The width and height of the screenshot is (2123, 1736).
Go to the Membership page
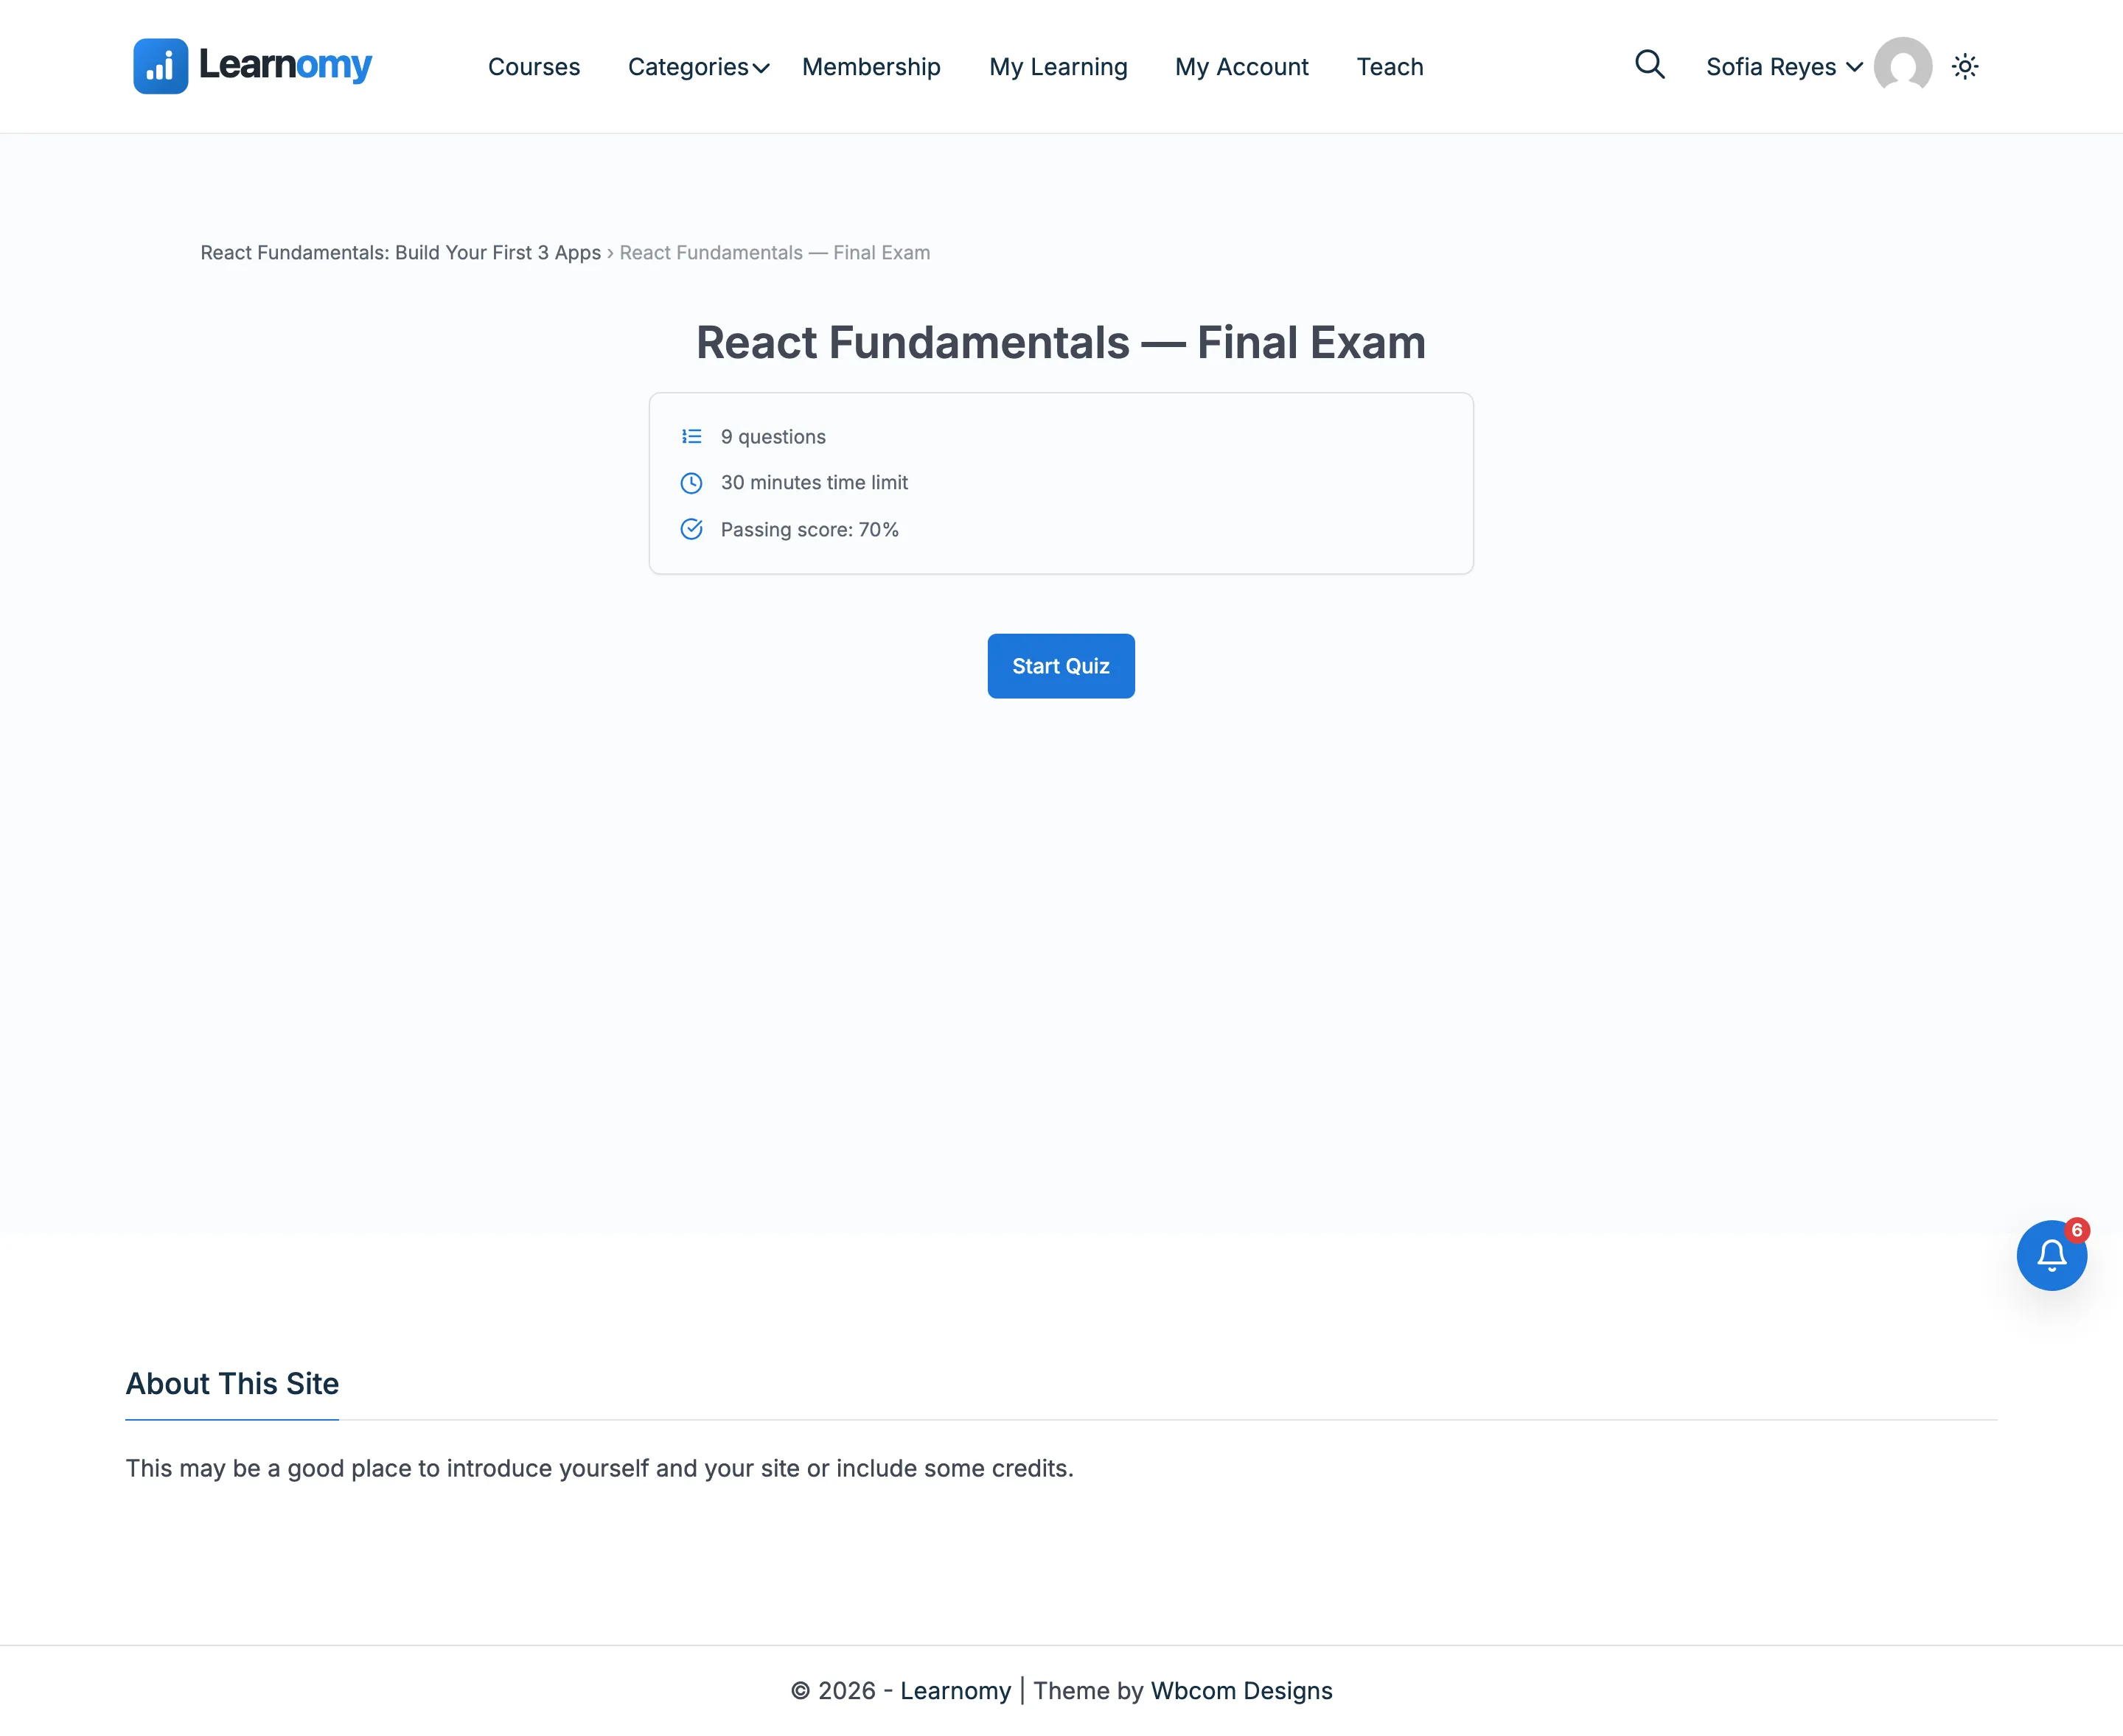coord(871,67)
